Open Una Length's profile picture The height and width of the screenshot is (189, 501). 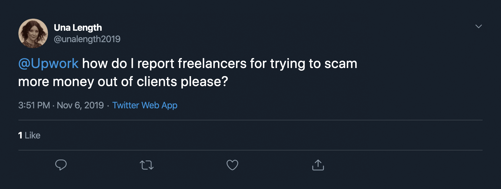coord(33,33)
